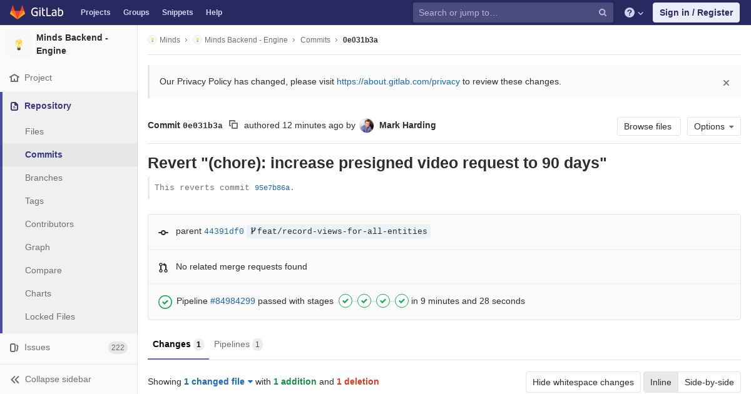Go to Commits breadcrumb link
Image resolution: width=751 pixels, height=394 pixels.
pyautogui.click(x=315, y=40)
